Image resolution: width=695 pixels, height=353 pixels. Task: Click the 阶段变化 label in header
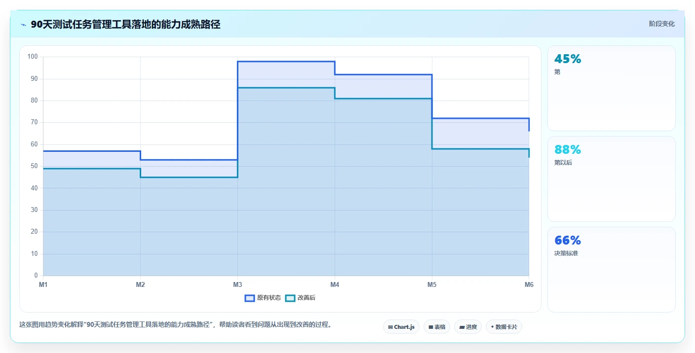click(661, 24)
